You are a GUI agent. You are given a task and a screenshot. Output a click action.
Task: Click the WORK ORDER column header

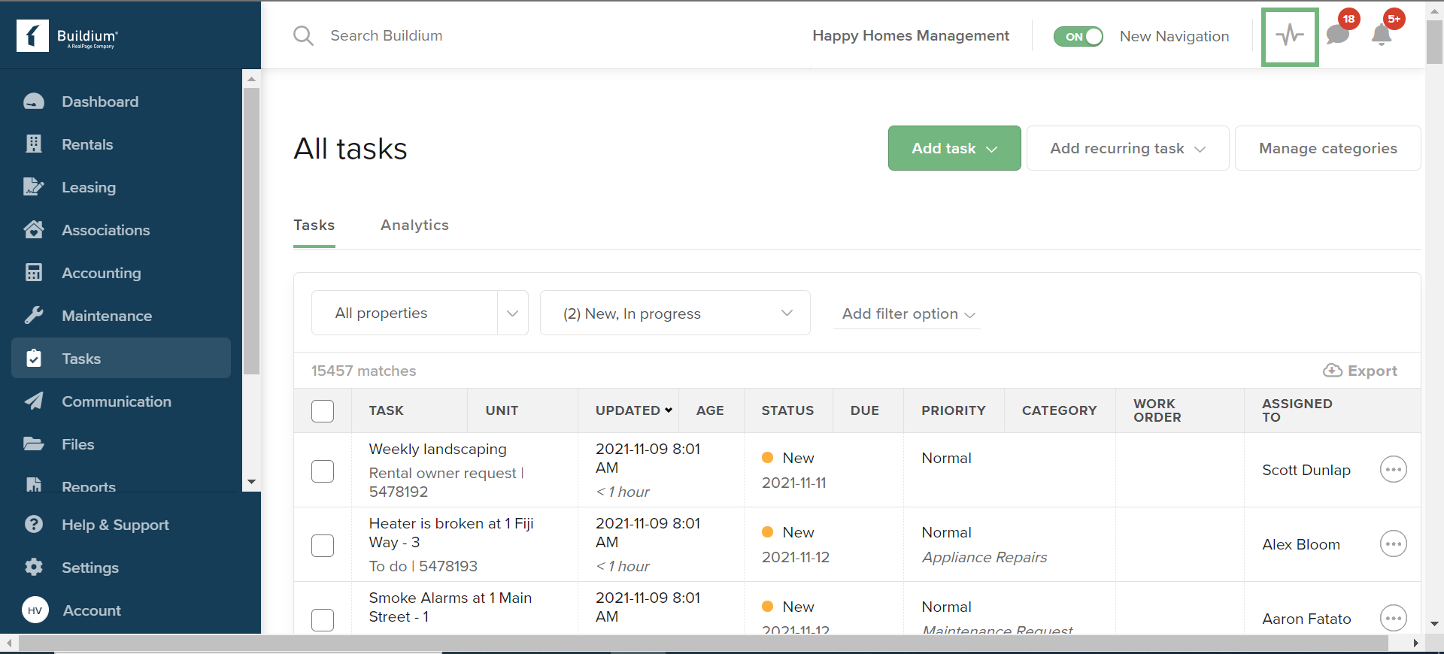(x=1157, y=410)
